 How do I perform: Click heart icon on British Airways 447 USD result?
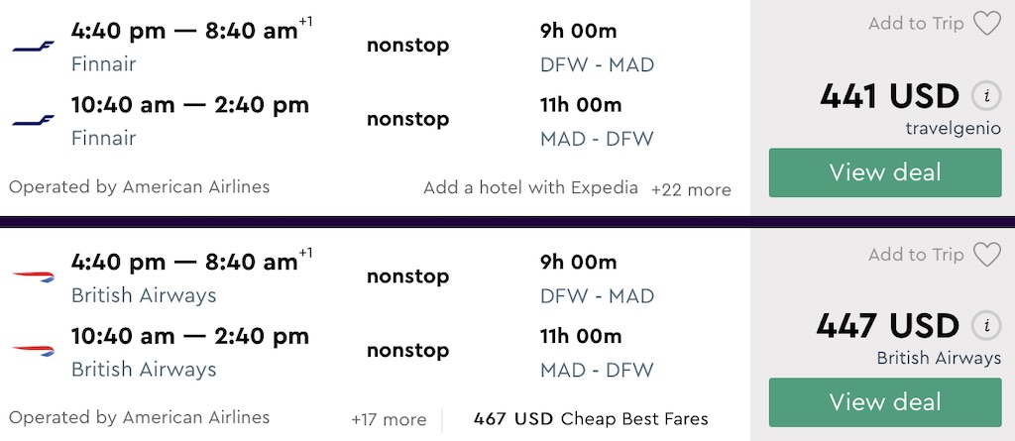[986, 255]
